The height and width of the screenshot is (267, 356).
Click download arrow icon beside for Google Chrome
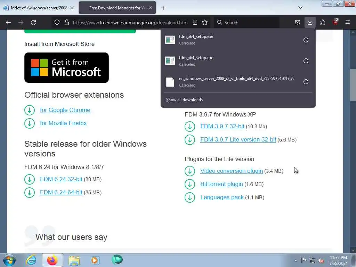[x=30, y=110]
